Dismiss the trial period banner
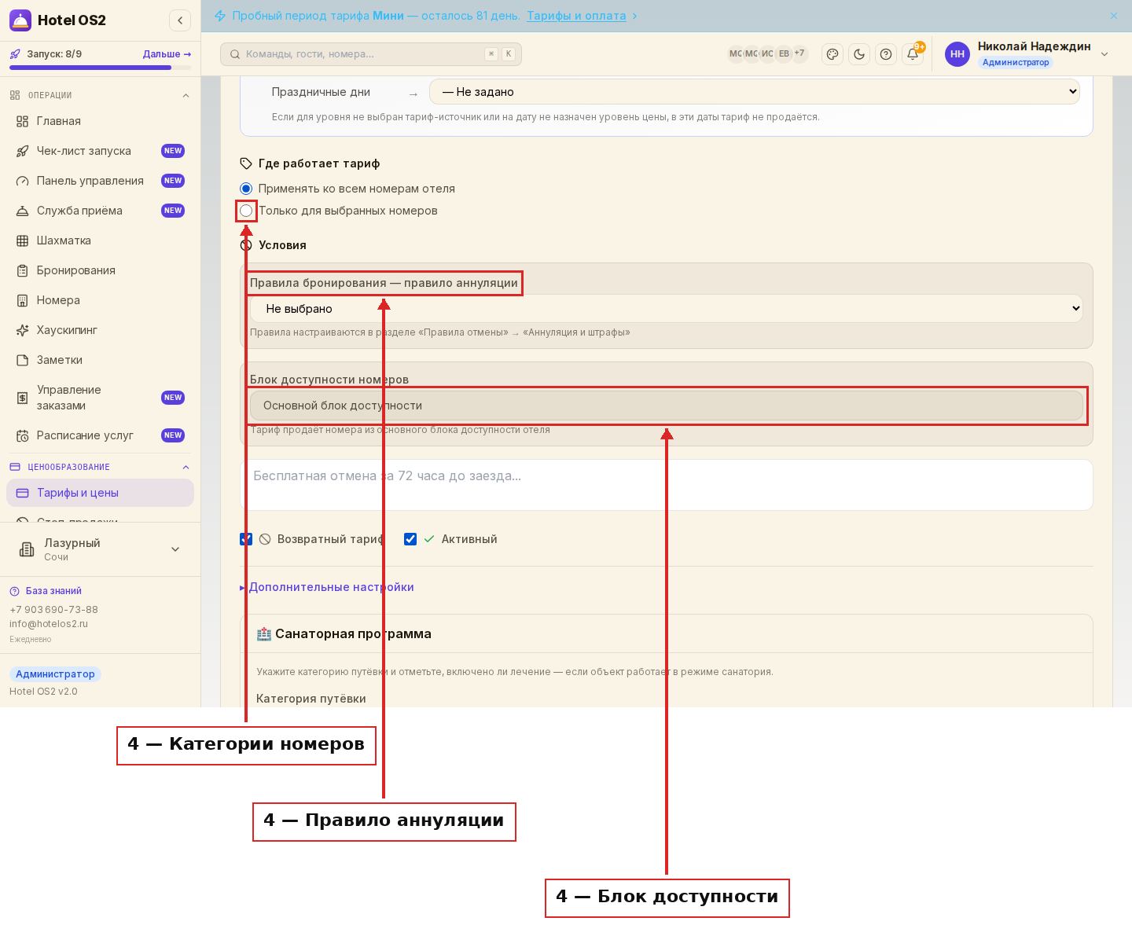Viewport: 1132px width, 936px height. [x=1114, y=16]
